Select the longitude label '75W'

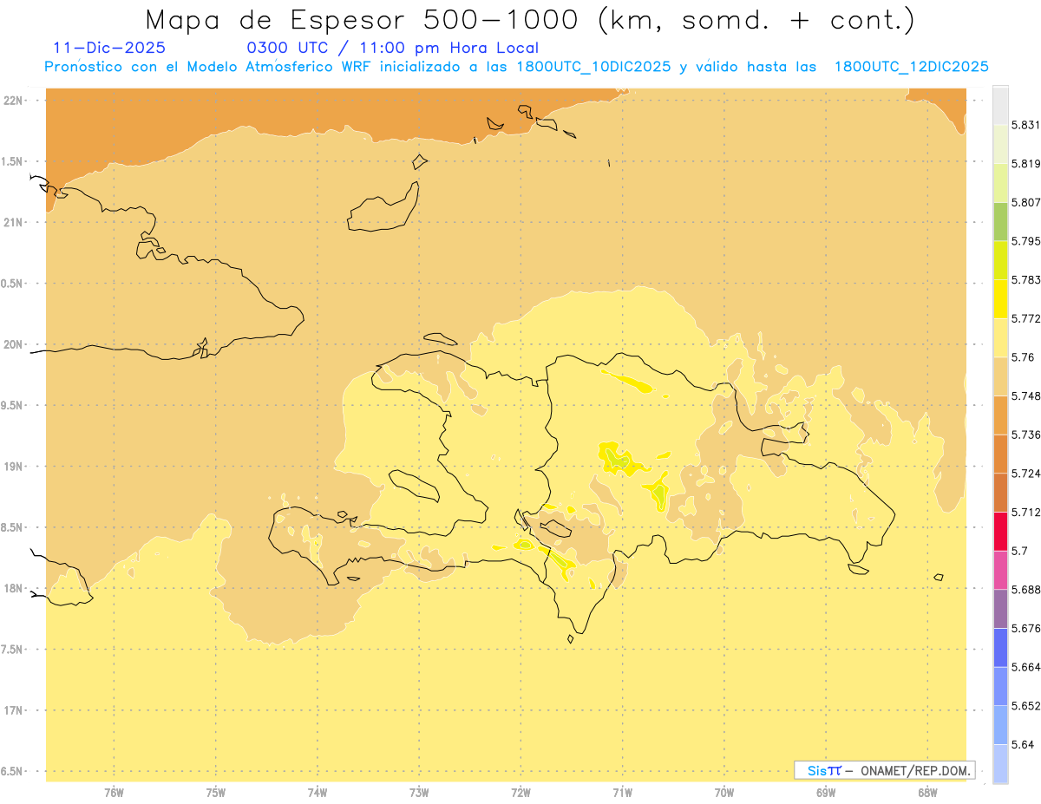click(215, 792)
